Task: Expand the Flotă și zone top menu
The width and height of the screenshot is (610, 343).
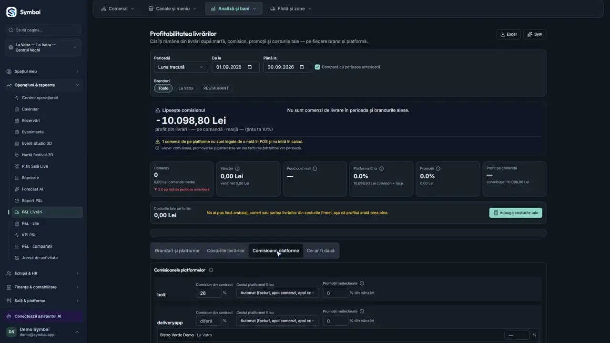Action: 291,9
